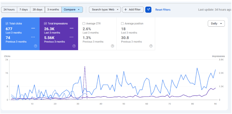Image resolution: width=232 pixels, height=114 pixels.
Task: Click day 50 on the chart x-axis
Action: [124, 104]
